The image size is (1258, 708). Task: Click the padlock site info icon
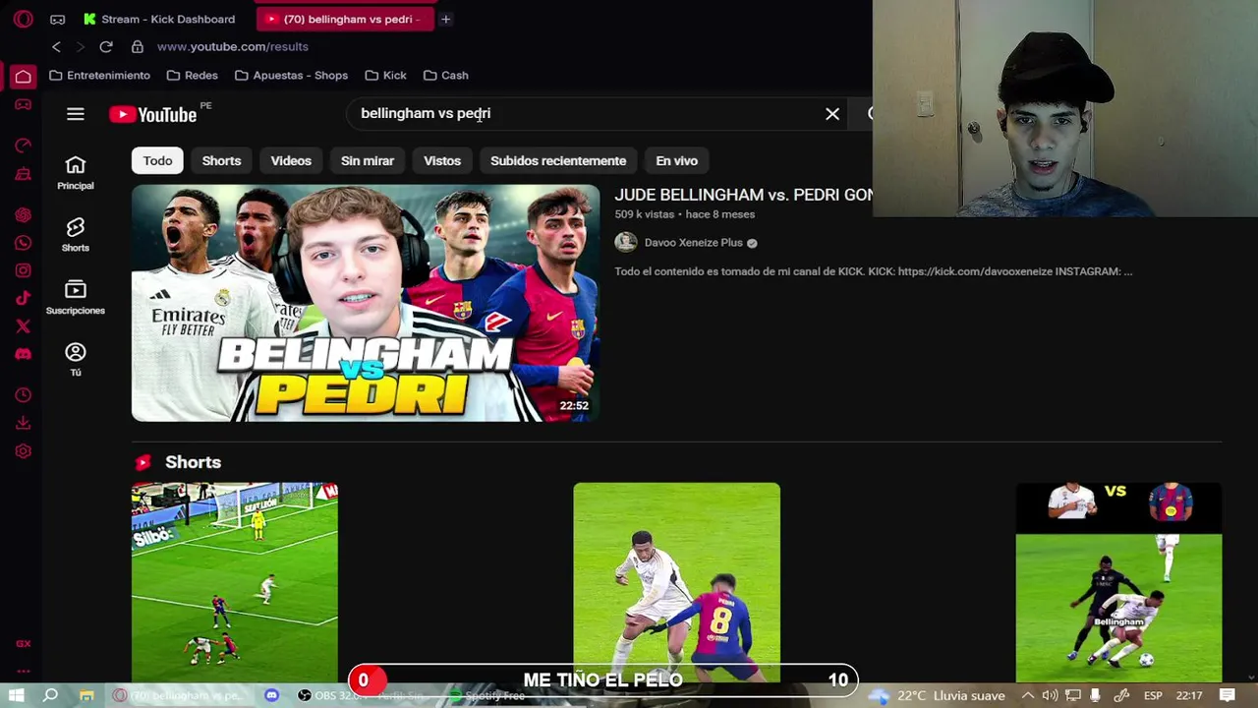(138, 46)
